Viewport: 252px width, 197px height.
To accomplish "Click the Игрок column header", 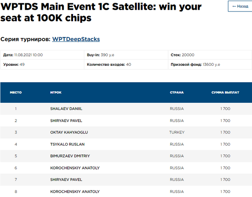I will [56, 92].
